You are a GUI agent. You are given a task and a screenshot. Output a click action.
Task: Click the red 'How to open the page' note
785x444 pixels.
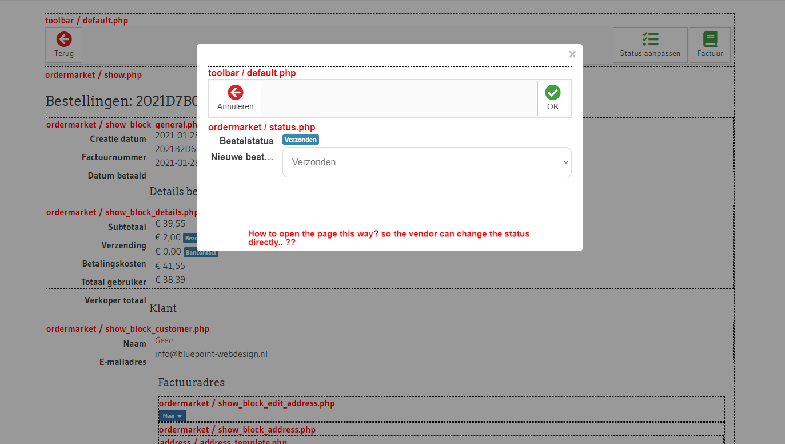pyautogui.click(x=388, y=238)
